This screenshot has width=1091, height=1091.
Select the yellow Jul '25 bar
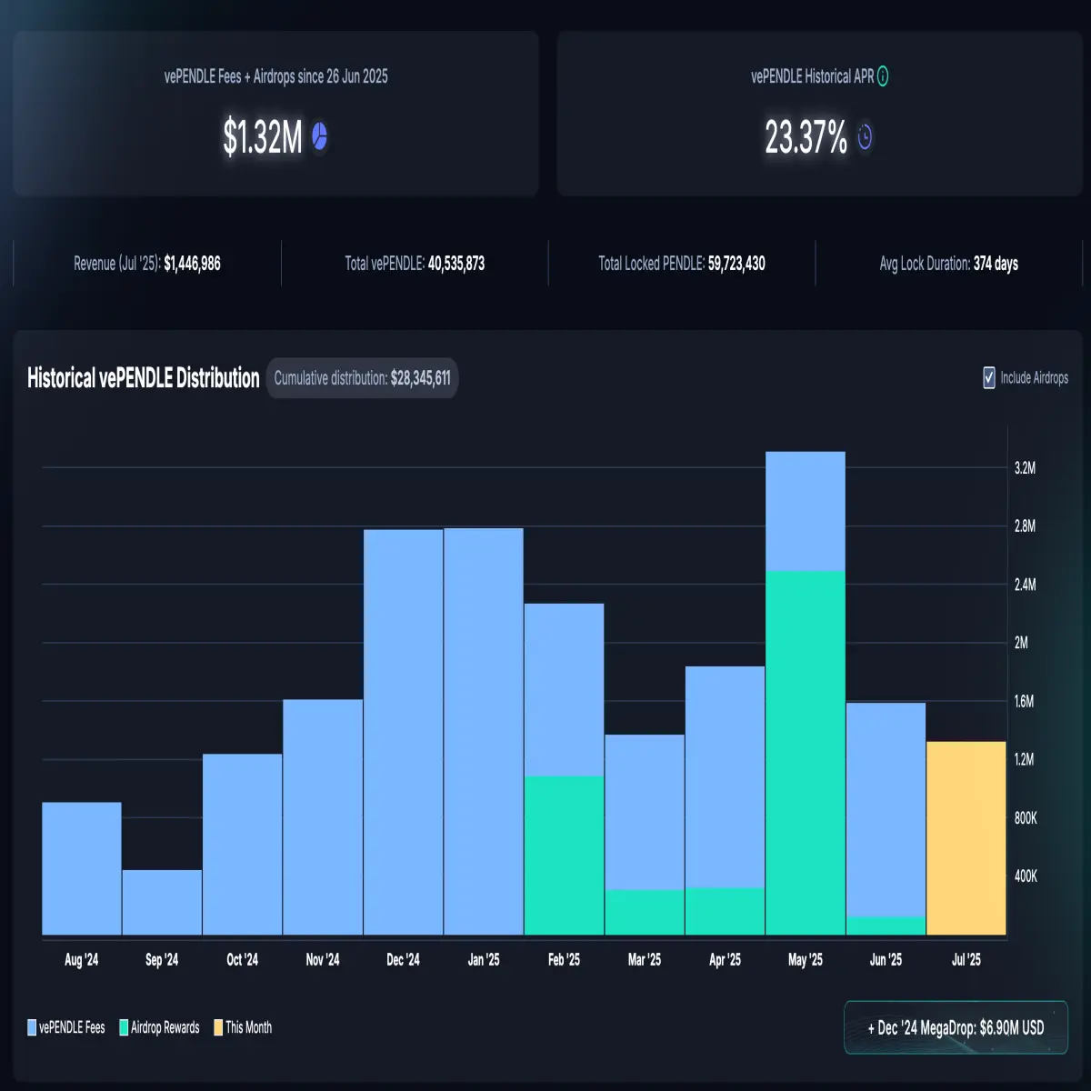click(x=966, y=838)
